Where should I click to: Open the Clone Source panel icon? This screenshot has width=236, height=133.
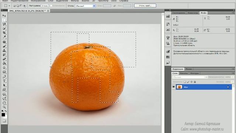[168, 44]
